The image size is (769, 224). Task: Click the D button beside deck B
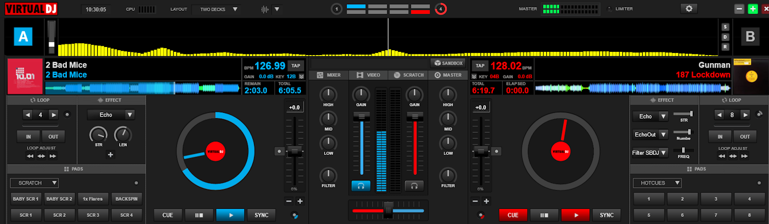[725, 37]
